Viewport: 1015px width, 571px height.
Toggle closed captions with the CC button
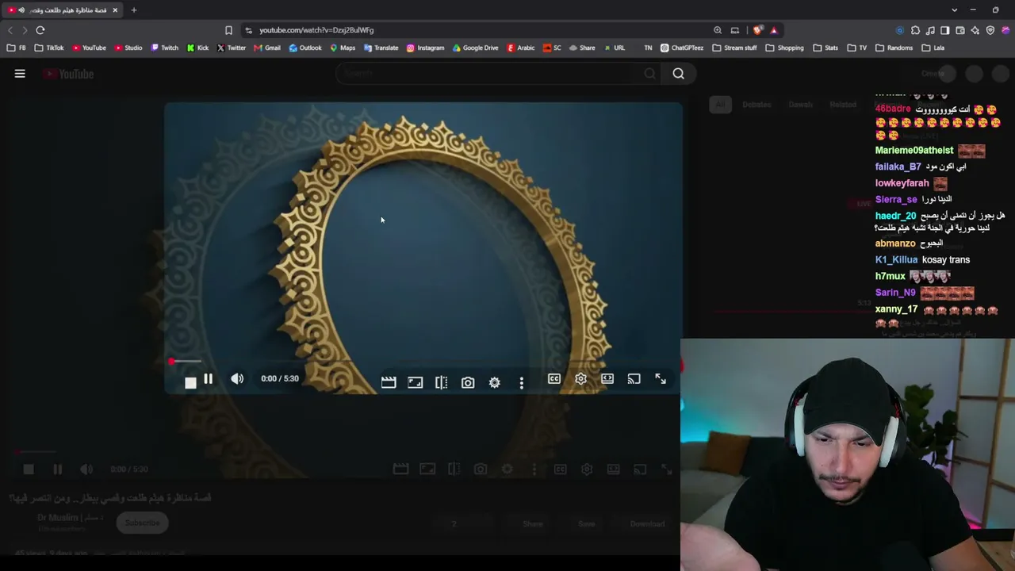554,379
